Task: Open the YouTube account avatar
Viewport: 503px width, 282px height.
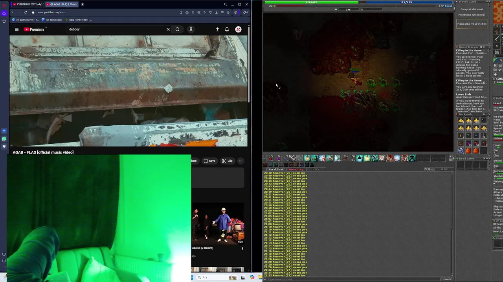Action: point(238,29)
